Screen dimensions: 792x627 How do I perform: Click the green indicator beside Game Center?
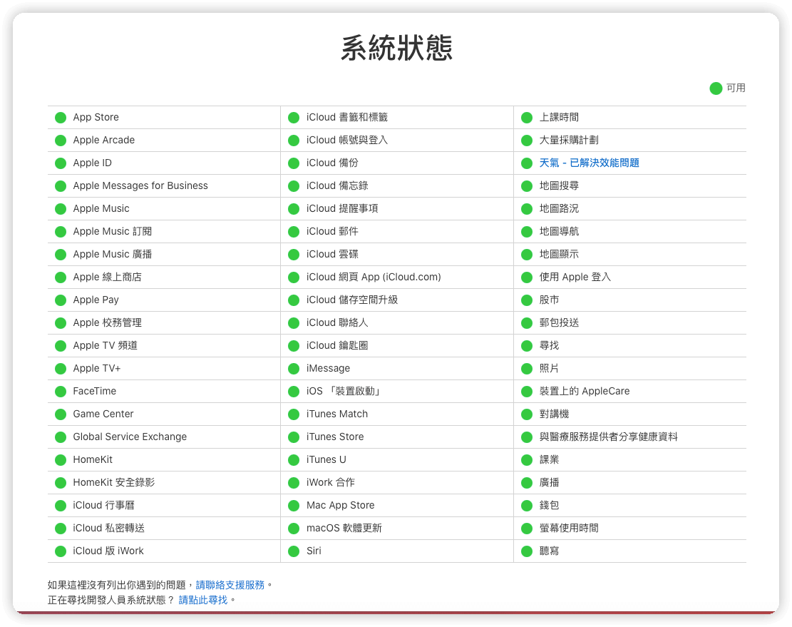[61, 414]
